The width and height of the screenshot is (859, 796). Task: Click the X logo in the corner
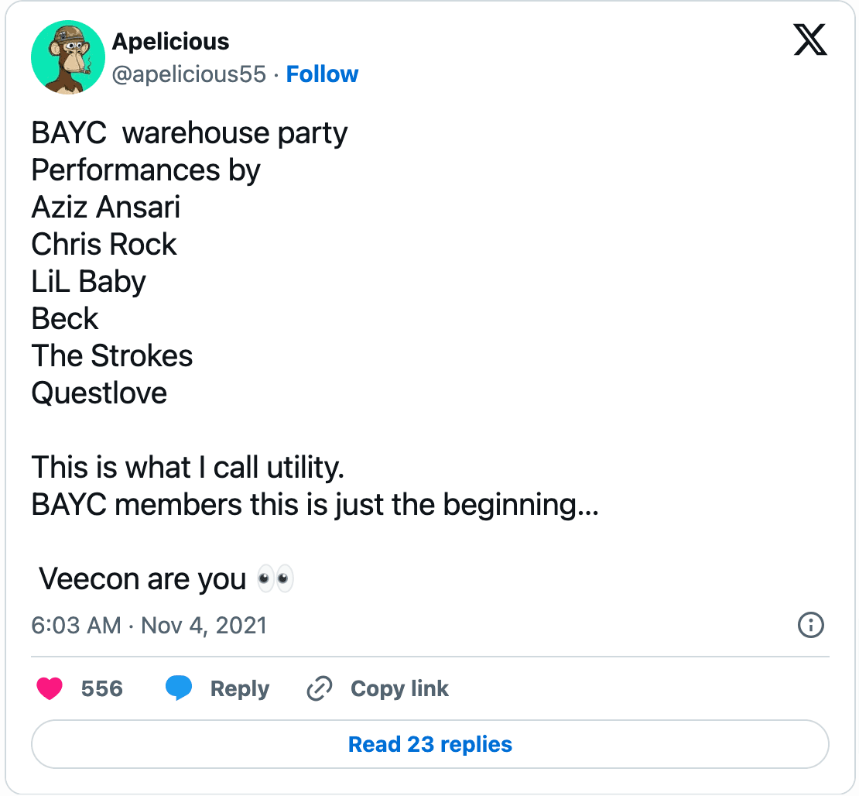(x=808, y=39)
